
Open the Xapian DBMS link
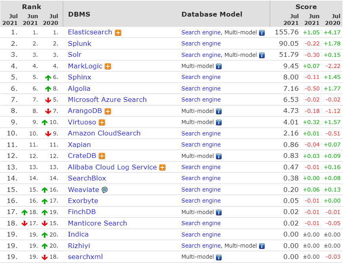(79, 145)
